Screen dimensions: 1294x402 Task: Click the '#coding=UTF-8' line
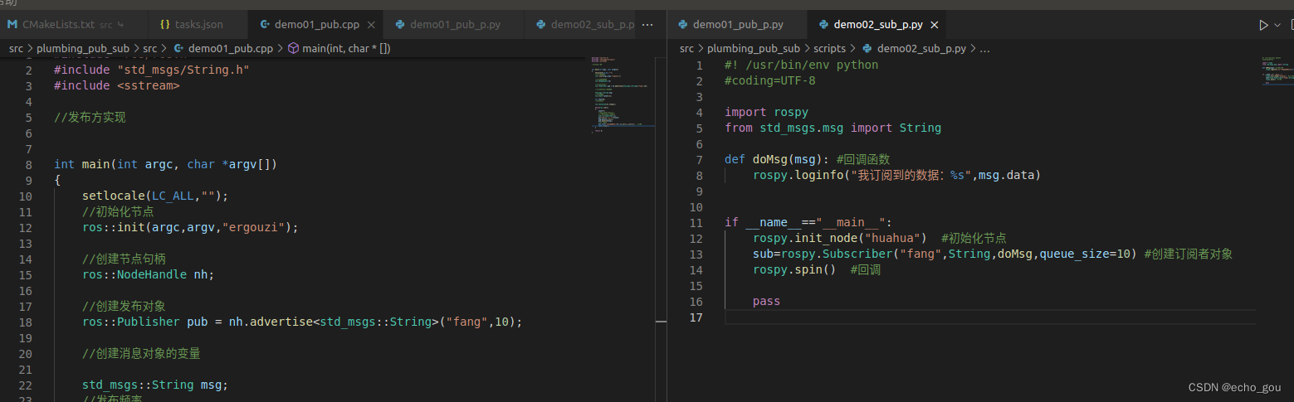769,80
